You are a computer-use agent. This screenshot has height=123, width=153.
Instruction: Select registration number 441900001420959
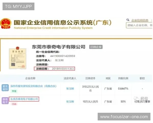coord(62,56)
